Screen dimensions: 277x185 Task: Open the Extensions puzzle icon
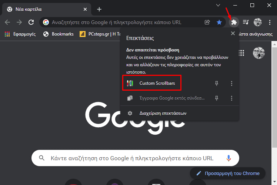click(234, 22)
